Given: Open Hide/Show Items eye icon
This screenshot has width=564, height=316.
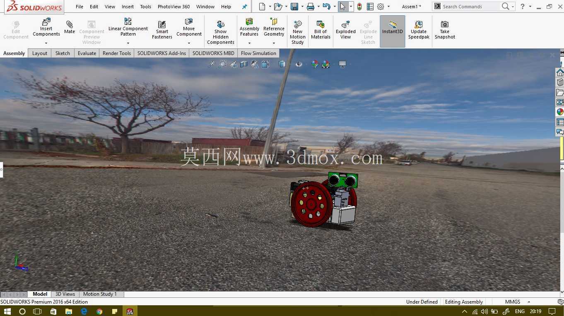Looking at the screenshot, I should coord(299,64).
